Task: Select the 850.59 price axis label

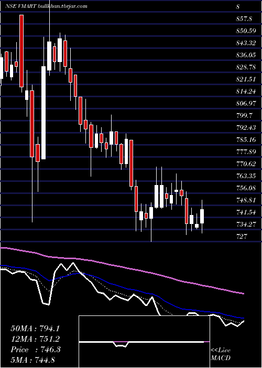Action: coord(246,31)
